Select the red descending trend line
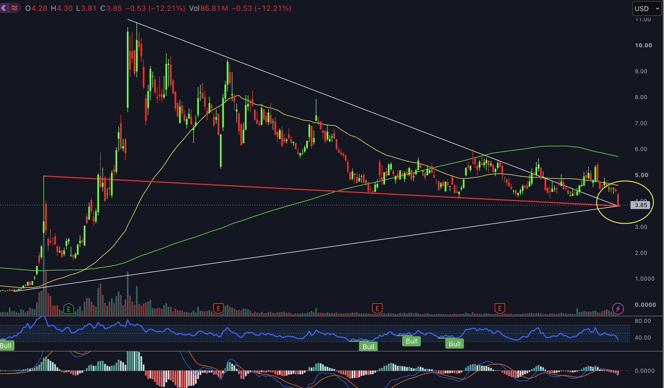The width and height of the screenshot is (664, 388). [332, 191]
